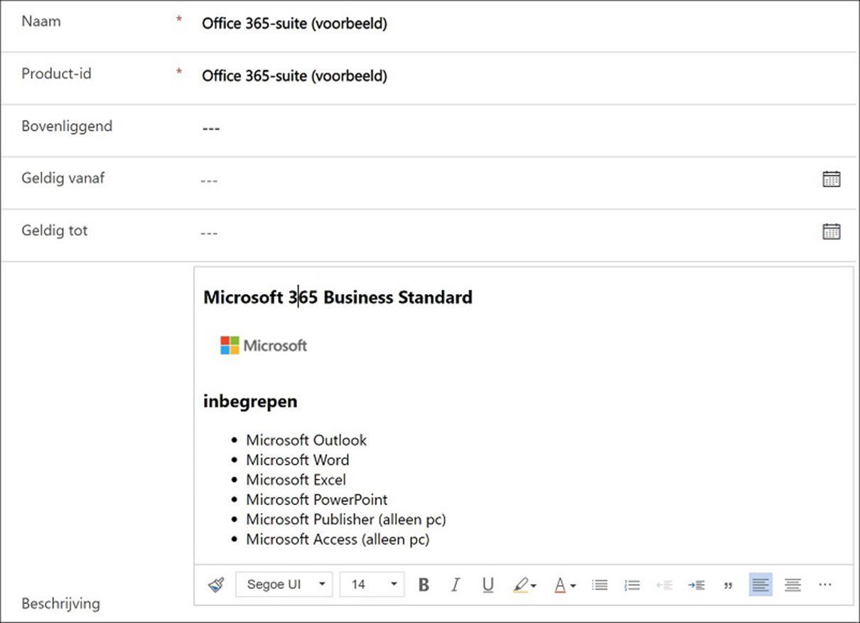The width and height of the screenshot is (860, 623).
Task: Open the font size 14 dropdown
Action: 372,585
